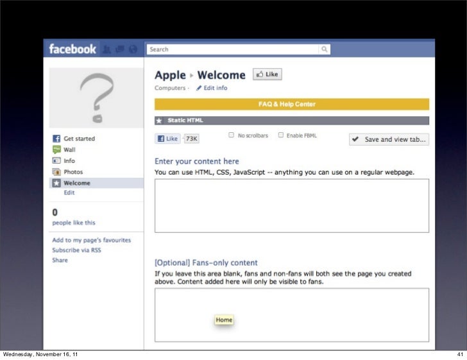Open friend requests icon in header

coord(106,49)
